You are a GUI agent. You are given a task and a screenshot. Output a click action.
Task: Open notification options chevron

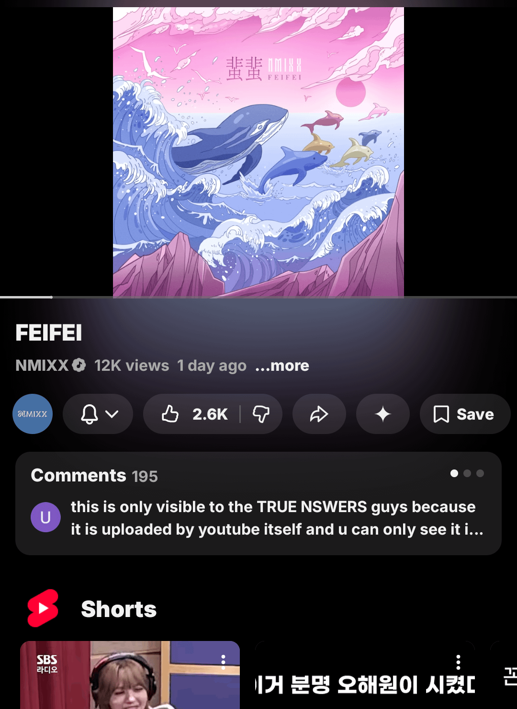112,414
